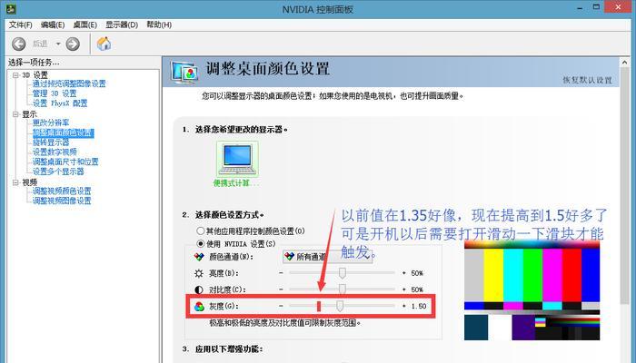The width and height of the screenshot is (636, 363).
Task: Click the 1.50 gamma value
Action: click(419, 307)
